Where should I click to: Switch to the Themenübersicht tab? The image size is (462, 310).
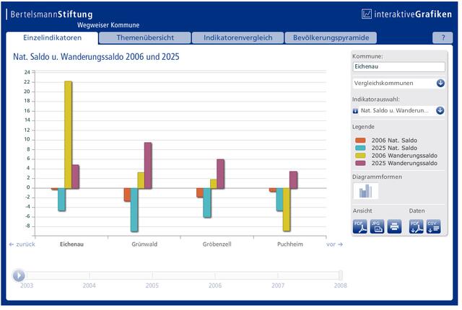144,37
